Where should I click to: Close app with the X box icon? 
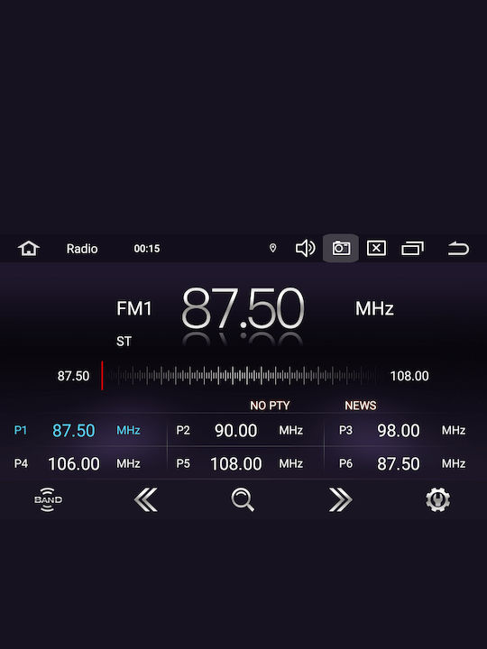[376, 249]
